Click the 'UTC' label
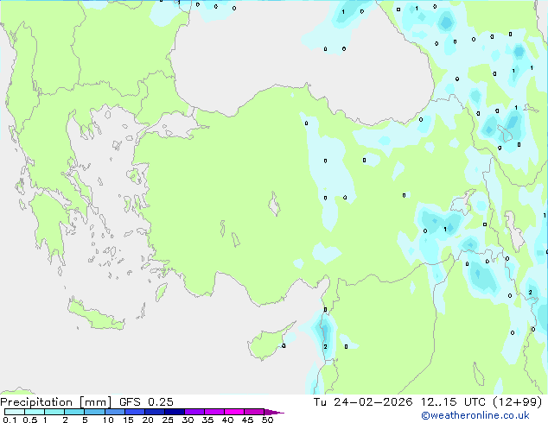548x423 pixels. pyautogui.click(x=475, y=402)
